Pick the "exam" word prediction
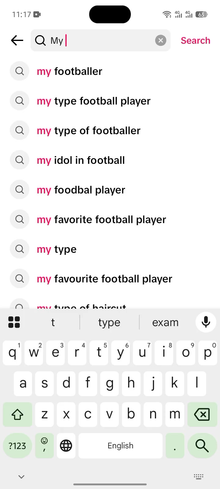Viewport: 220px width, 489px height. click(165, 322)
